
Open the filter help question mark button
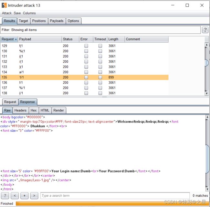tap(205, 30)
